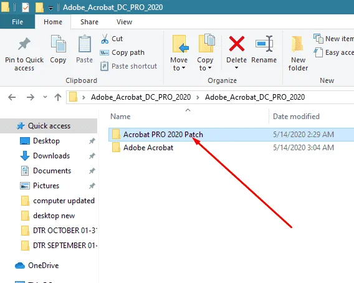Switch to the Home ribbon tab
Screen dimensions: 354x283
[x=53, y=22]
